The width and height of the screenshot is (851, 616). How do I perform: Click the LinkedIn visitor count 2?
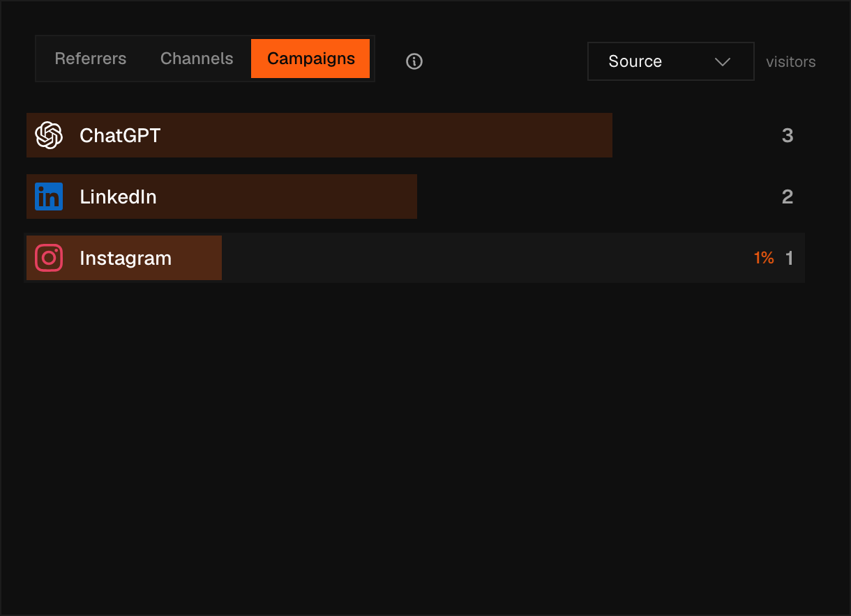click(788, 197)
